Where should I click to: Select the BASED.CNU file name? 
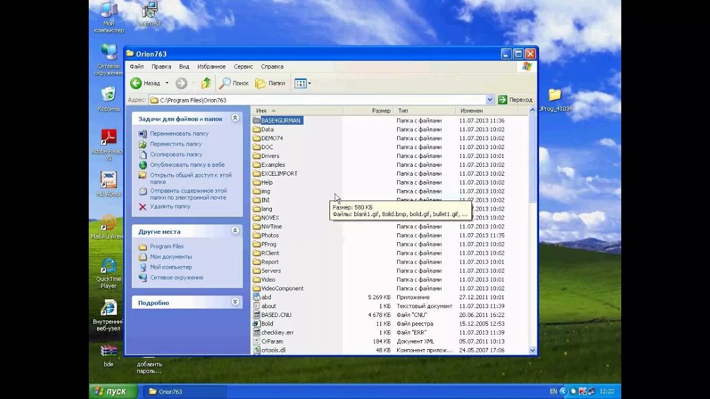(276, 315)
